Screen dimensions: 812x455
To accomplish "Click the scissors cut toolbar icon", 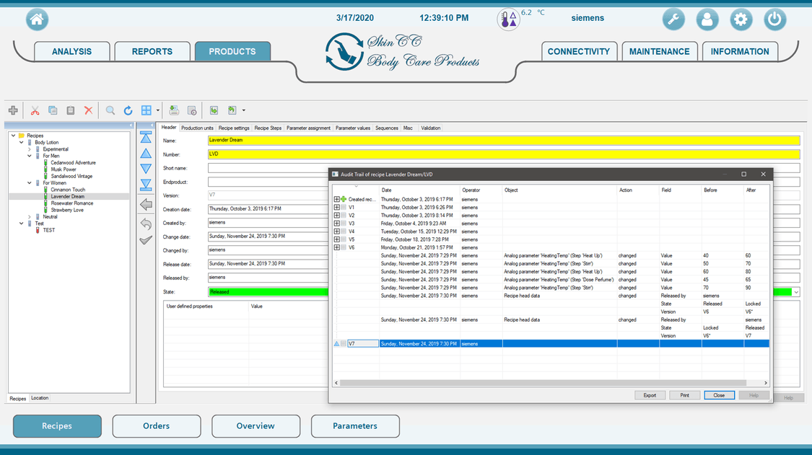I will click(35, 110).
